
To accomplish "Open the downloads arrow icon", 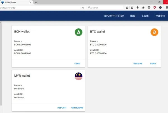I will click(x=138, y=7).
